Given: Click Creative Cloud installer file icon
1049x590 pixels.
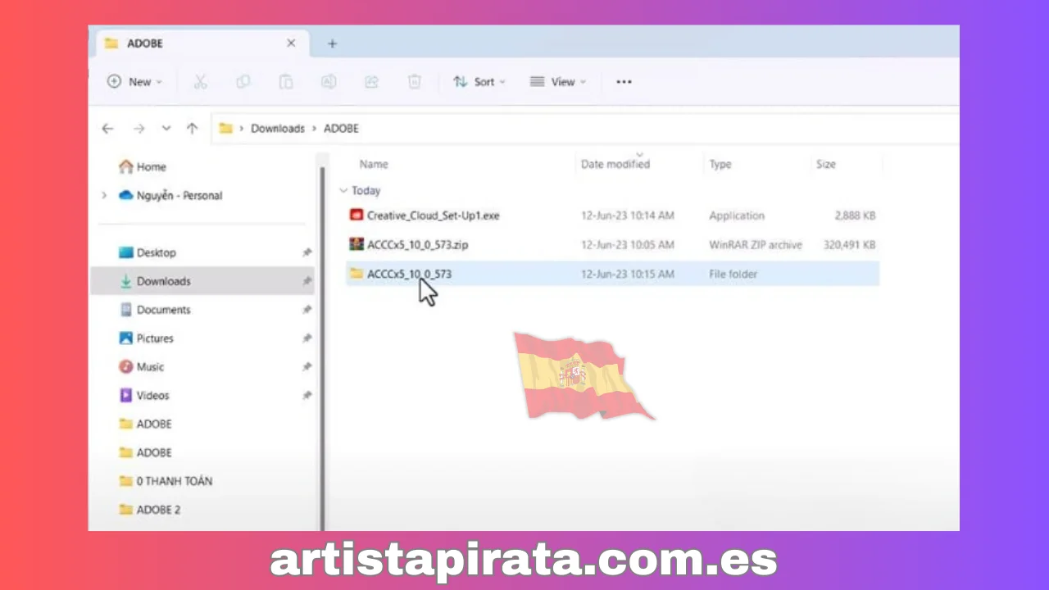Looking at the screenshot, I should click(x=356, y=216).
